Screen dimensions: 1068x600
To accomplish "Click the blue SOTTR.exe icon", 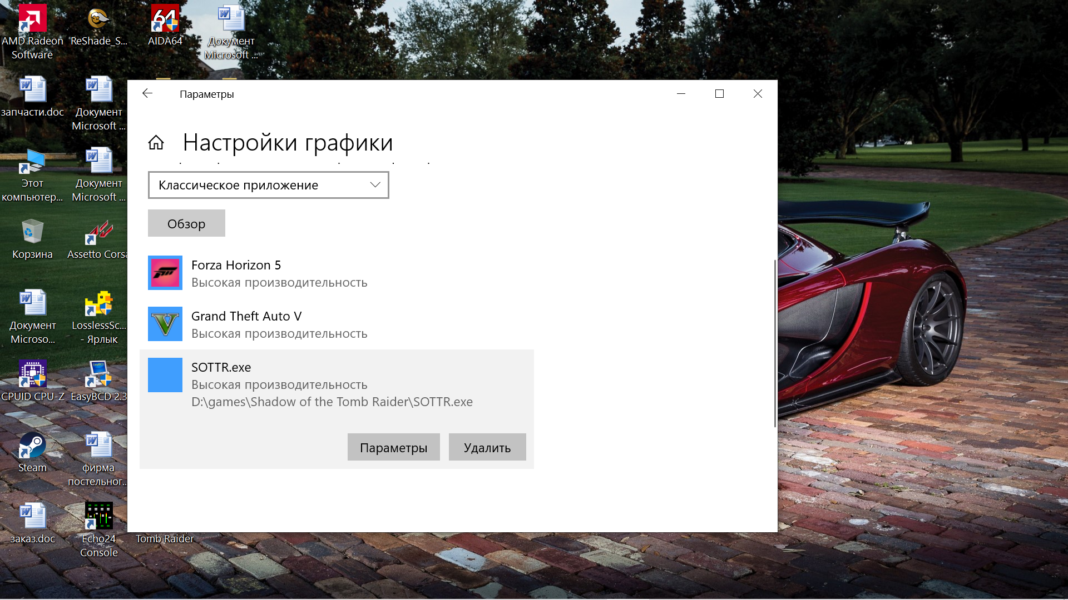I will click(165, 375).
